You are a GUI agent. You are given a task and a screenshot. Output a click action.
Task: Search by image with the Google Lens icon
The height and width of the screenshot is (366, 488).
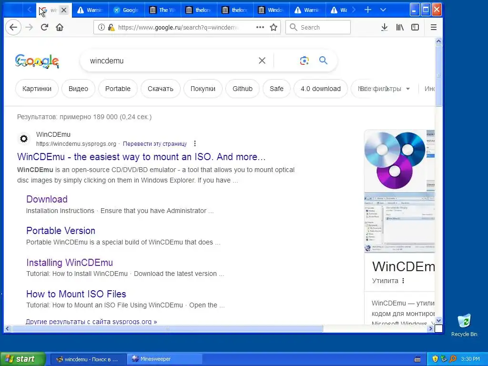[305, 61]
